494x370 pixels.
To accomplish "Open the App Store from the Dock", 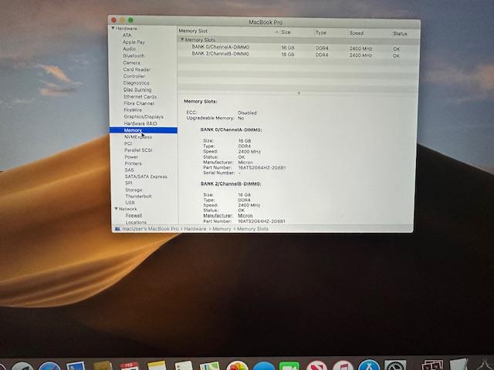I will point(369,365).
